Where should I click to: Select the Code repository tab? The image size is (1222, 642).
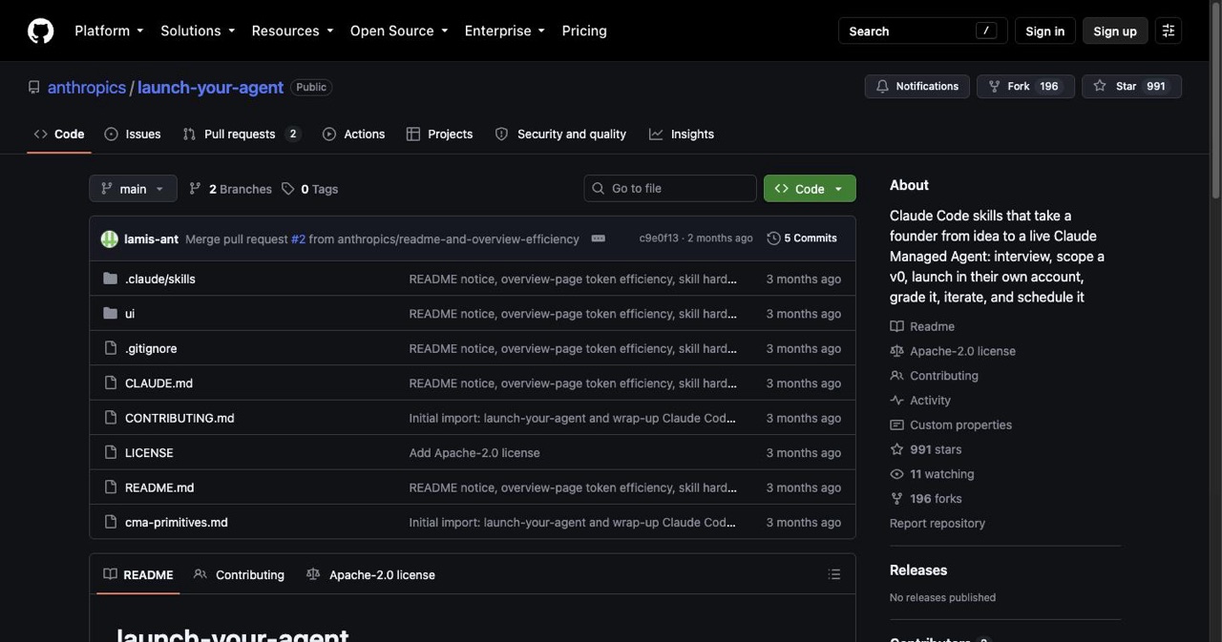click(59, 135)
